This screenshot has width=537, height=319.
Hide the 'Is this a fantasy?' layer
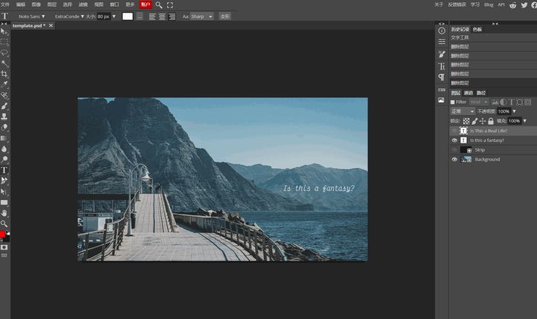coord(454,140)
